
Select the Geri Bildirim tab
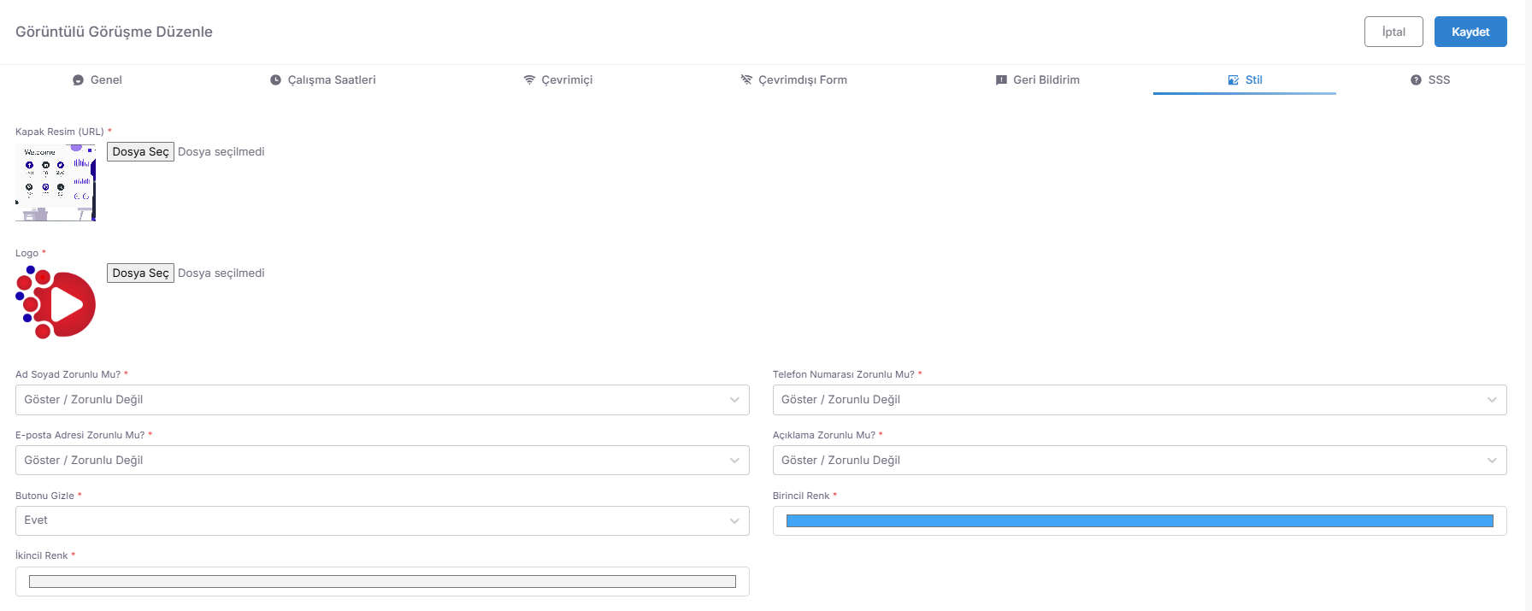tap(1038, 80)
